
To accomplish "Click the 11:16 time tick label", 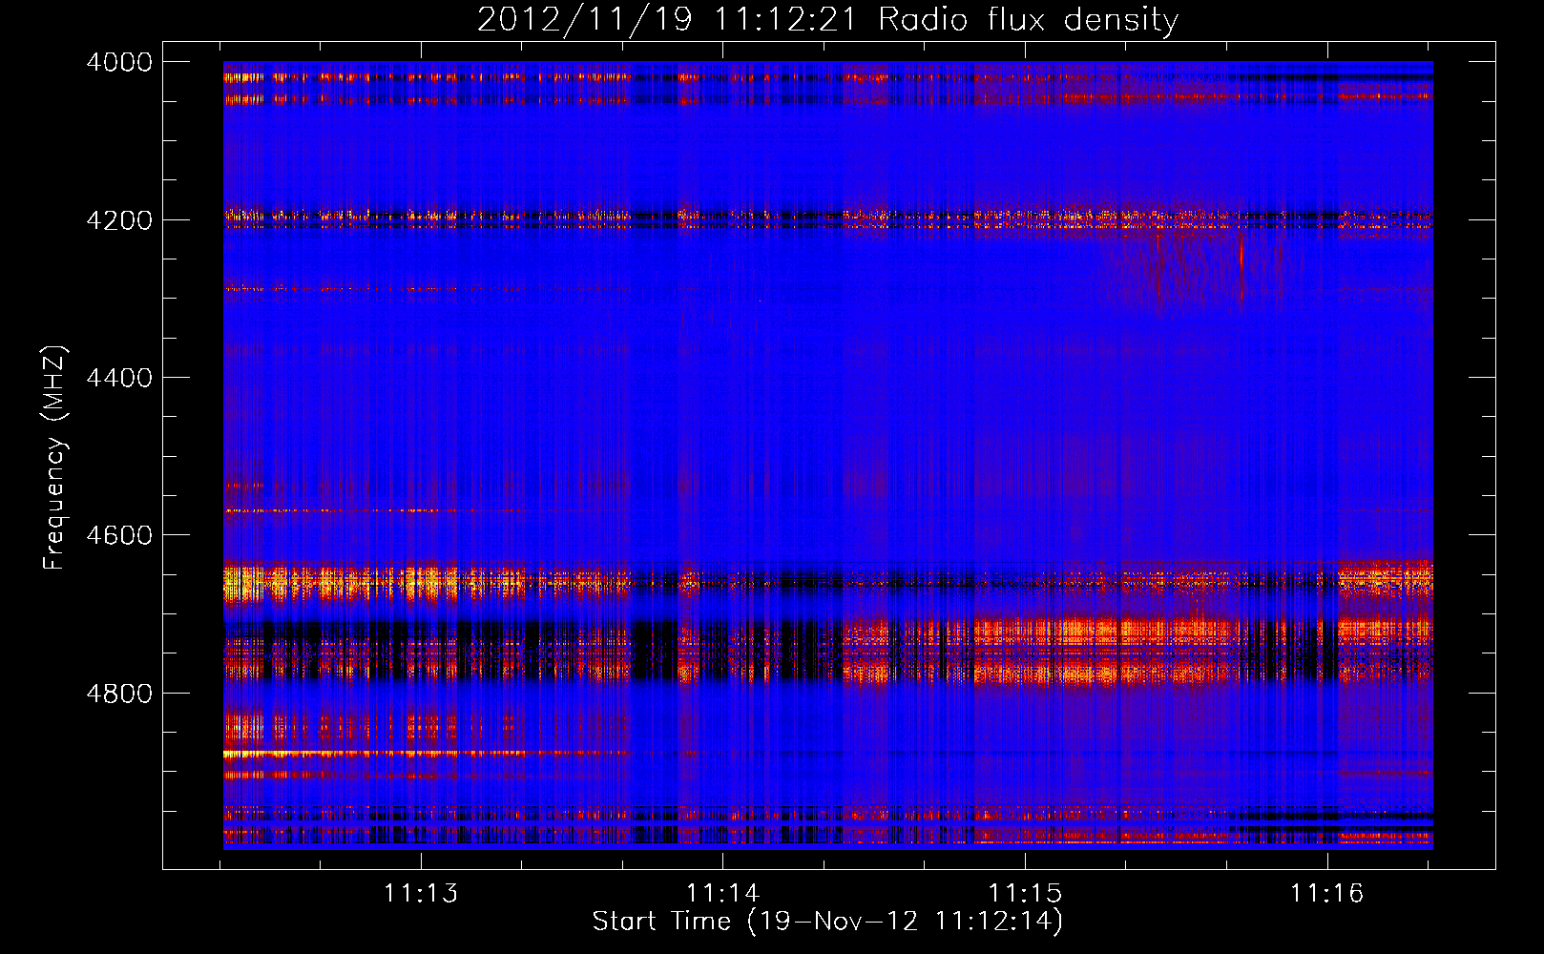I will point(1327,893).
